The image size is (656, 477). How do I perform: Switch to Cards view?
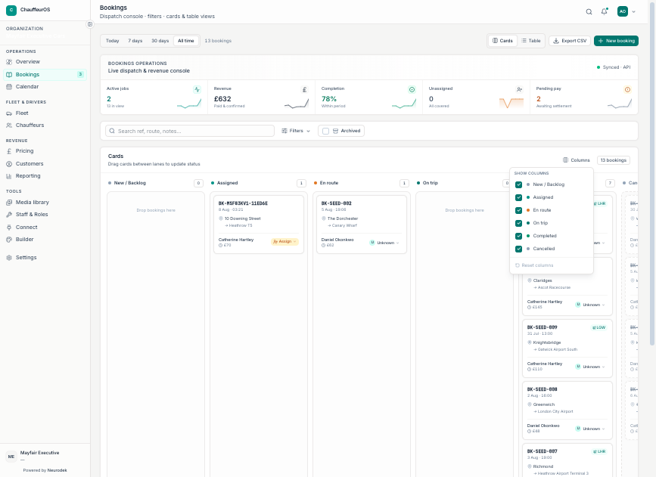tap(502, 41)
